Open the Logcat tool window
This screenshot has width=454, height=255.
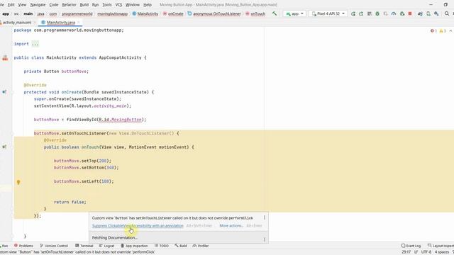coord(106,246)
